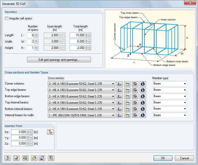Click Height number of spans stepper arrows

(36, 48)
